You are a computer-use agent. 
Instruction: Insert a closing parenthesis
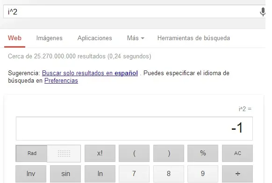(169, 154)
